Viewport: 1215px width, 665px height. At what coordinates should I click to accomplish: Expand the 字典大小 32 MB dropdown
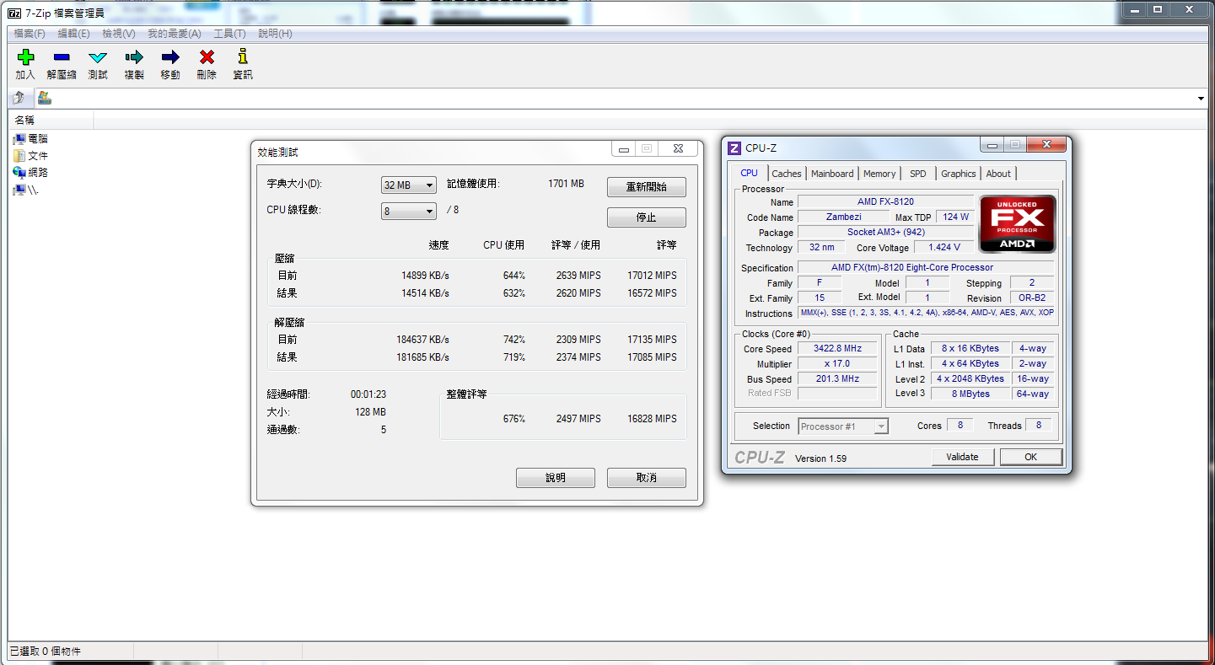click(409, 185)
